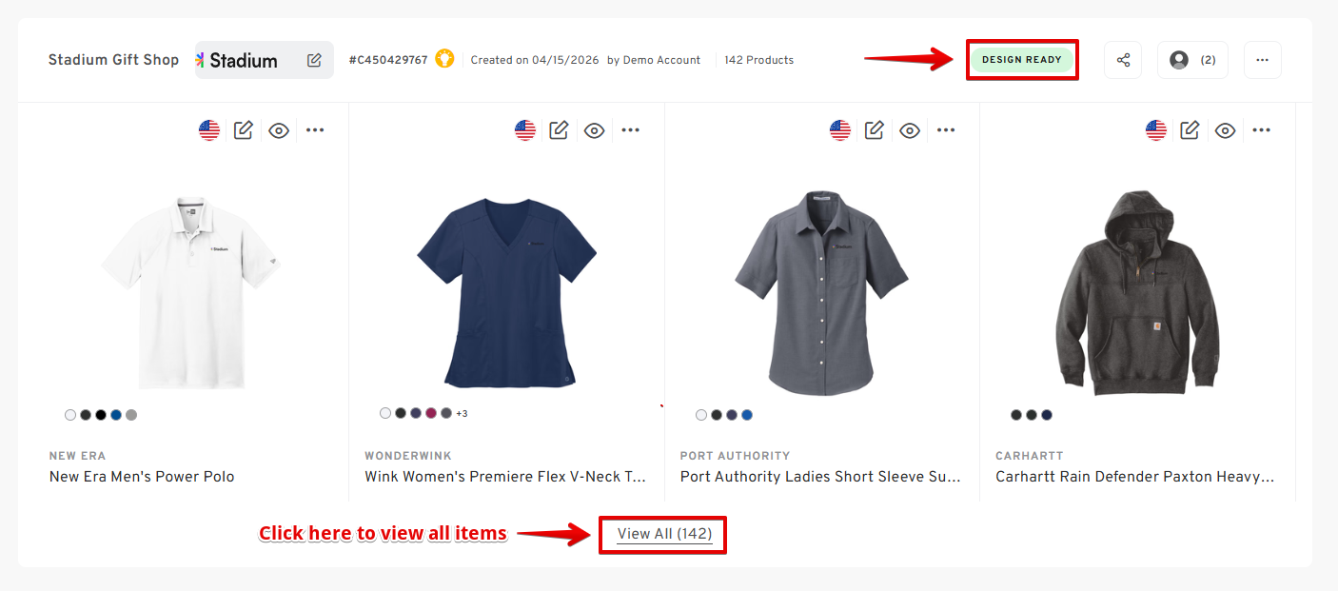Open the collaborators (2) menu
This screenshot has height=591, width=1338.
click(1192, 60)
